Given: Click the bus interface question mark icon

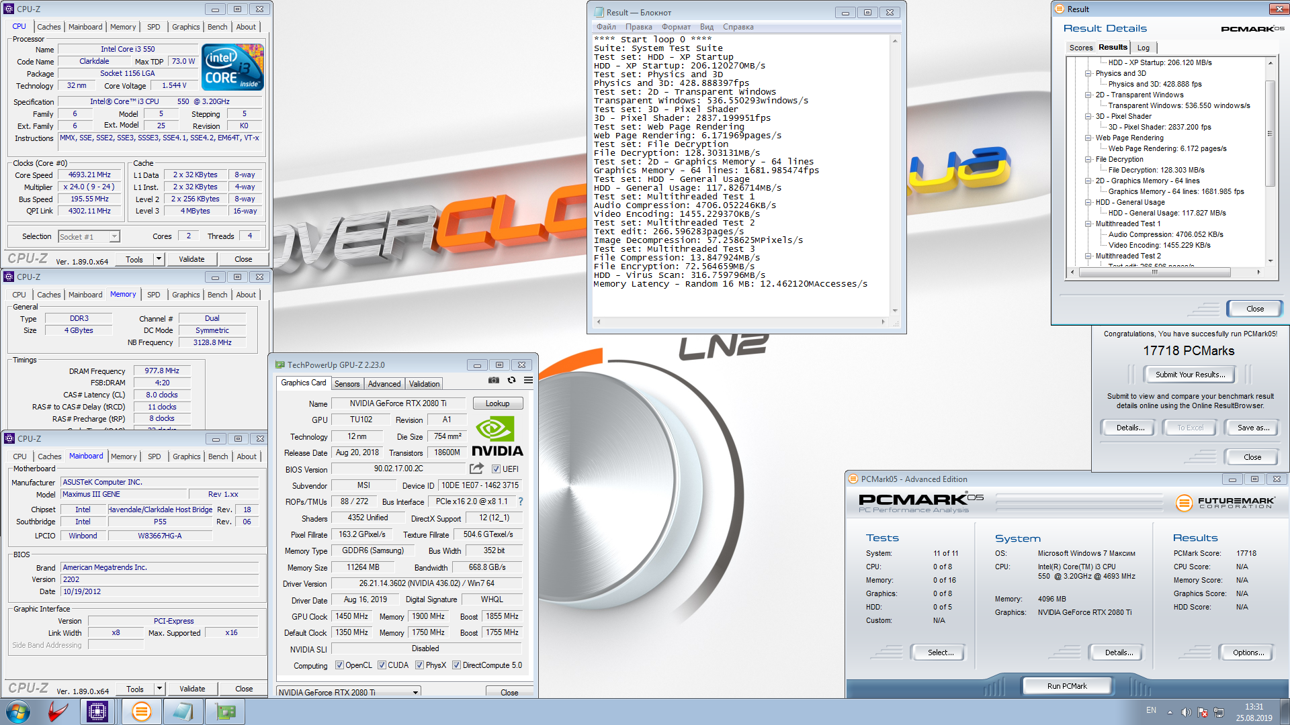Looking at the screenshot, I should [520, 501].
